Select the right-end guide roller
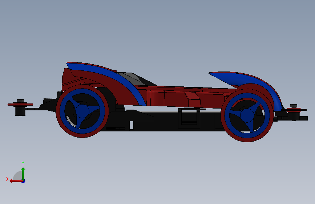Viewport: 315px width, 204px height. tap(294, 112)
